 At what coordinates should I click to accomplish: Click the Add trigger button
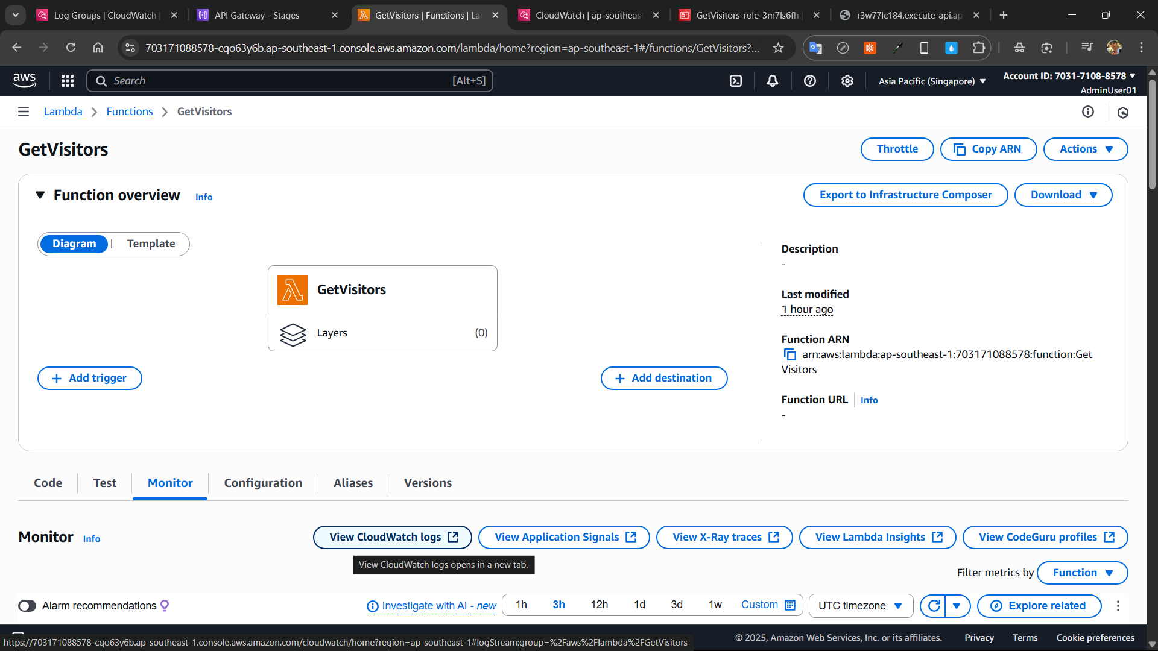click(x=90, y=378)
